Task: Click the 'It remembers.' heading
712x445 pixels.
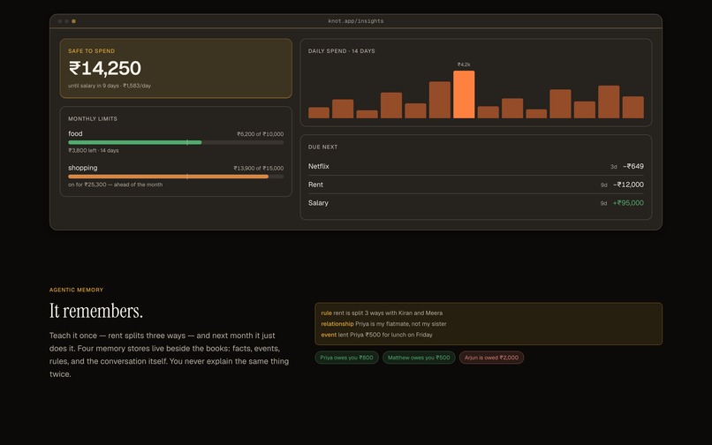Action: [96, 311]
